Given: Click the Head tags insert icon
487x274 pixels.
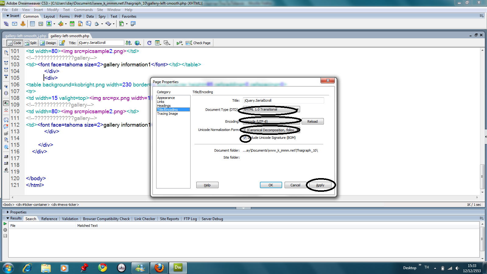Looking at the screenshot, I should (97, 24).
